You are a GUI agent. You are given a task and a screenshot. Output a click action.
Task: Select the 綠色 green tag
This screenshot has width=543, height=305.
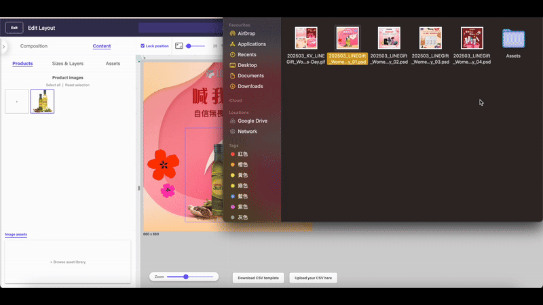tap(239, 186)
